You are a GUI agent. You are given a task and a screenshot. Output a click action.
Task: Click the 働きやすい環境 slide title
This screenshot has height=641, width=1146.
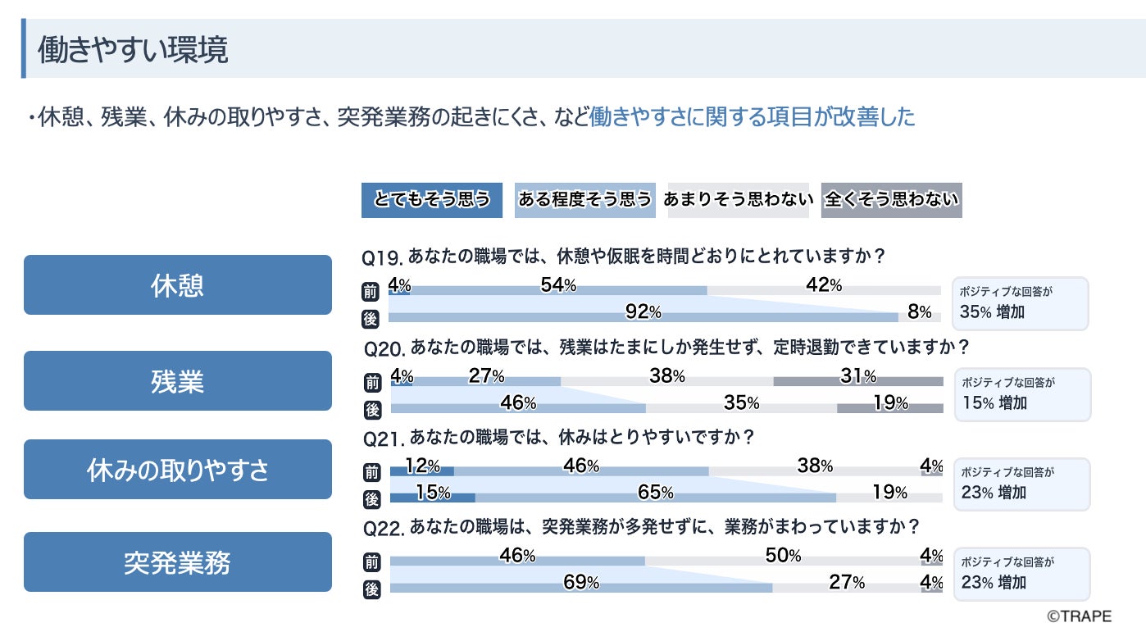pos(133,50)
